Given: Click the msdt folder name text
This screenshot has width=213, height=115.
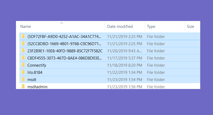Looking at the screenshot, I should click(x=32, y=80).
